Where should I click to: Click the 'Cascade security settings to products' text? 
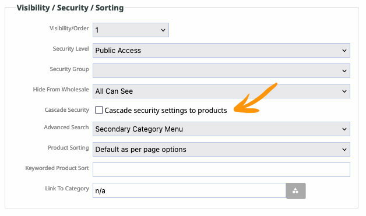166,111
